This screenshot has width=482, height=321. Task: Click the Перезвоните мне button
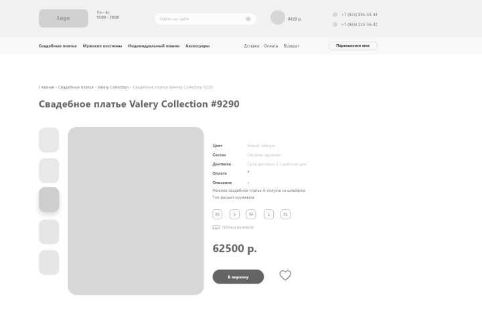(353, 45)
